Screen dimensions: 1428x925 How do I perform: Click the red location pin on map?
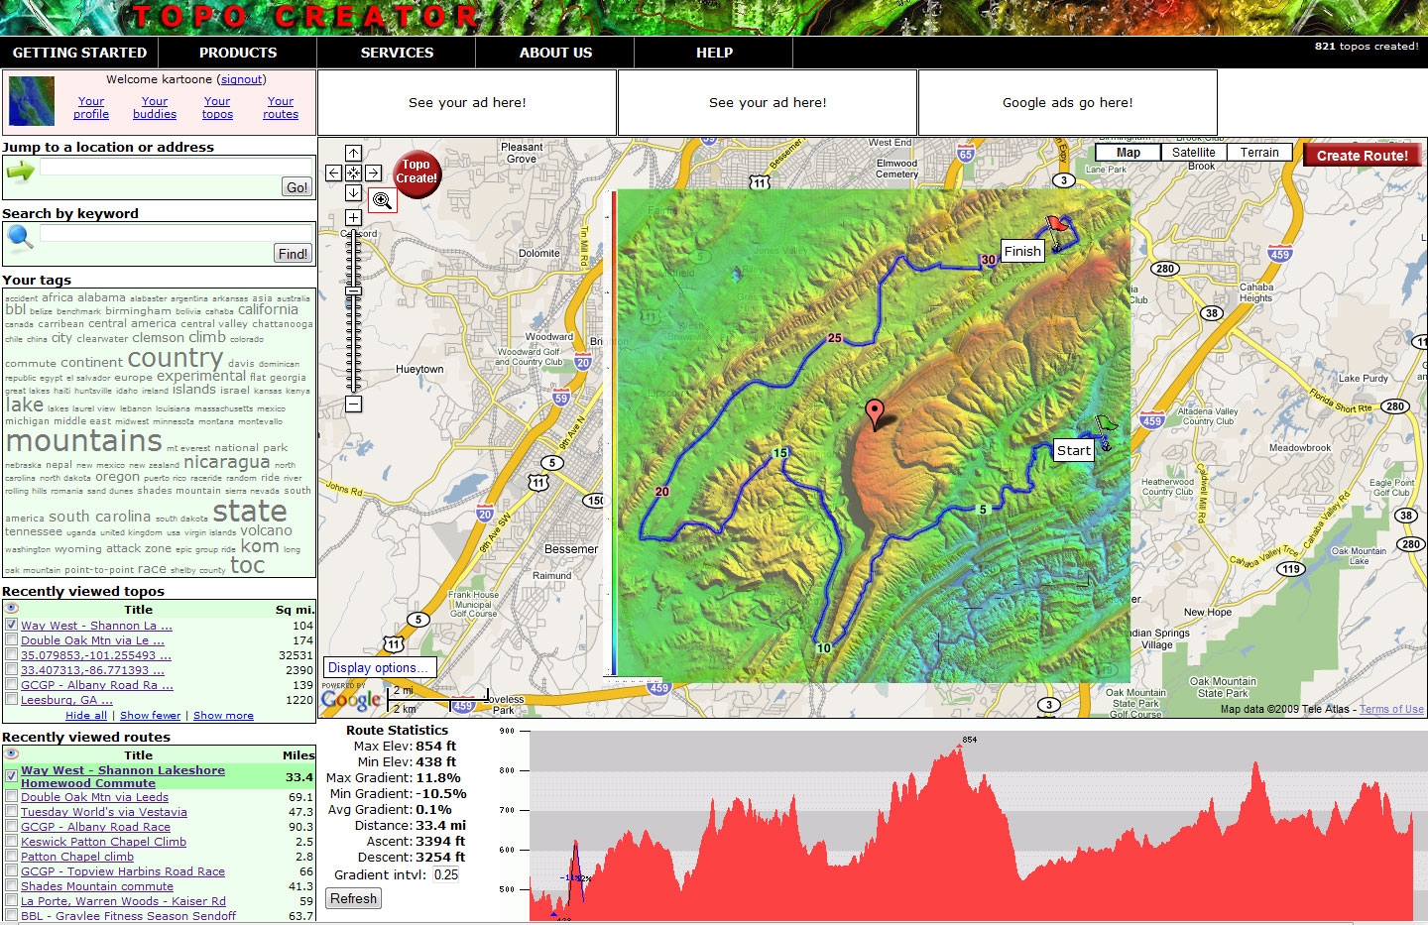874,412
